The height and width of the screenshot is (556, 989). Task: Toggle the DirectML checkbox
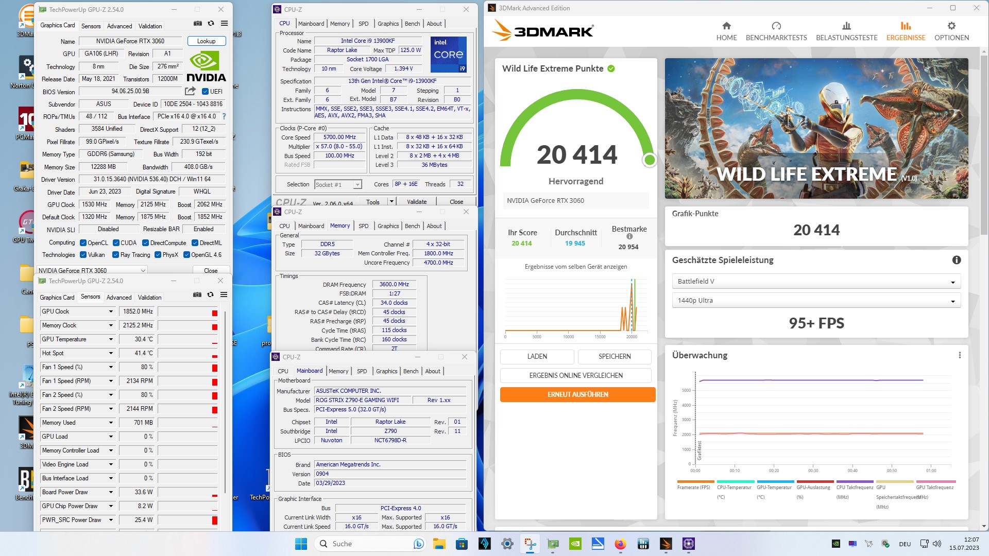(195, 243)
